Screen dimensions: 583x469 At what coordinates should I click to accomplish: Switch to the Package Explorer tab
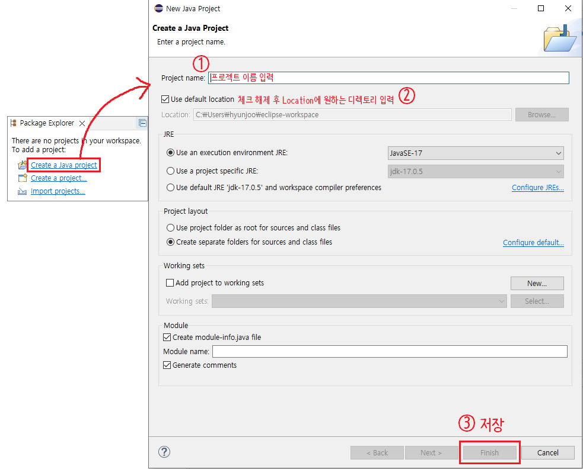click(x=47, y=123)
